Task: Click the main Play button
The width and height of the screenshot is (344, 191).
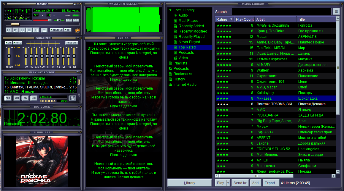Action: click(15, 30)
